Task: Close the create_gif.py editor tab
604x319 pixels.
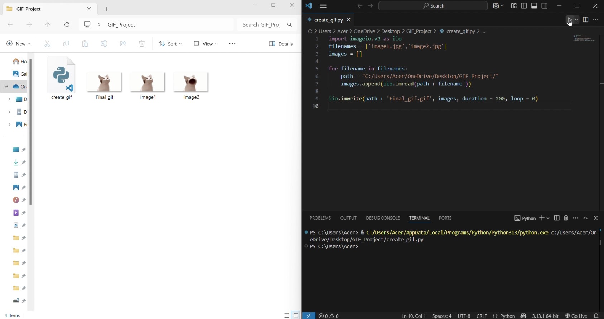Action: 348,20
